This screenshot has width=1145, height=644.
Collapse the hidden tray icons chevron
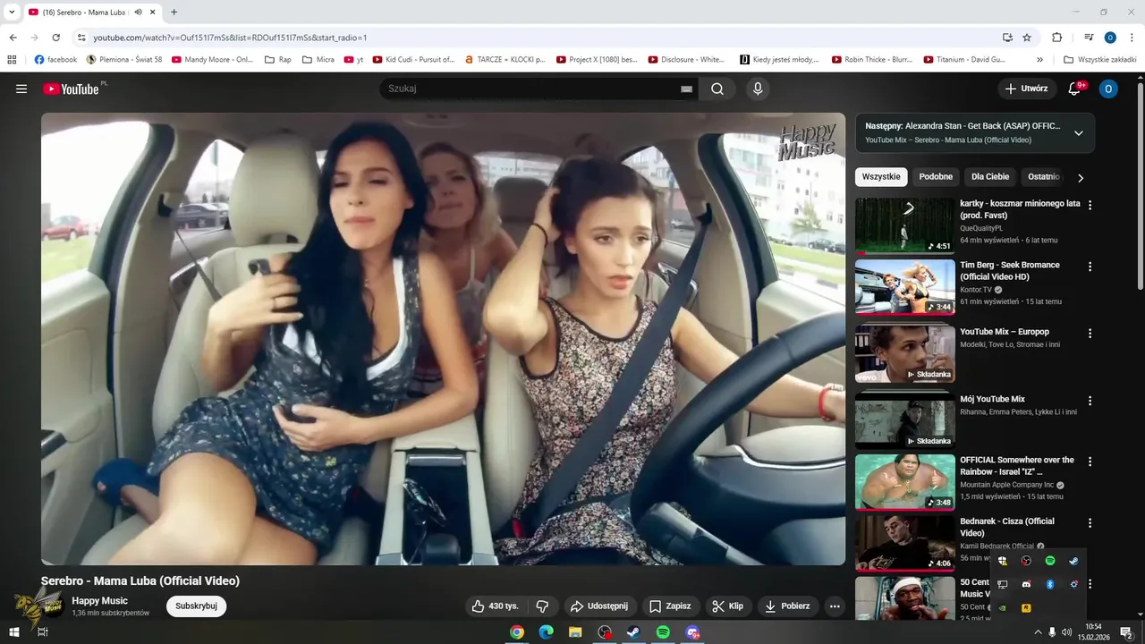point(1038,632)
